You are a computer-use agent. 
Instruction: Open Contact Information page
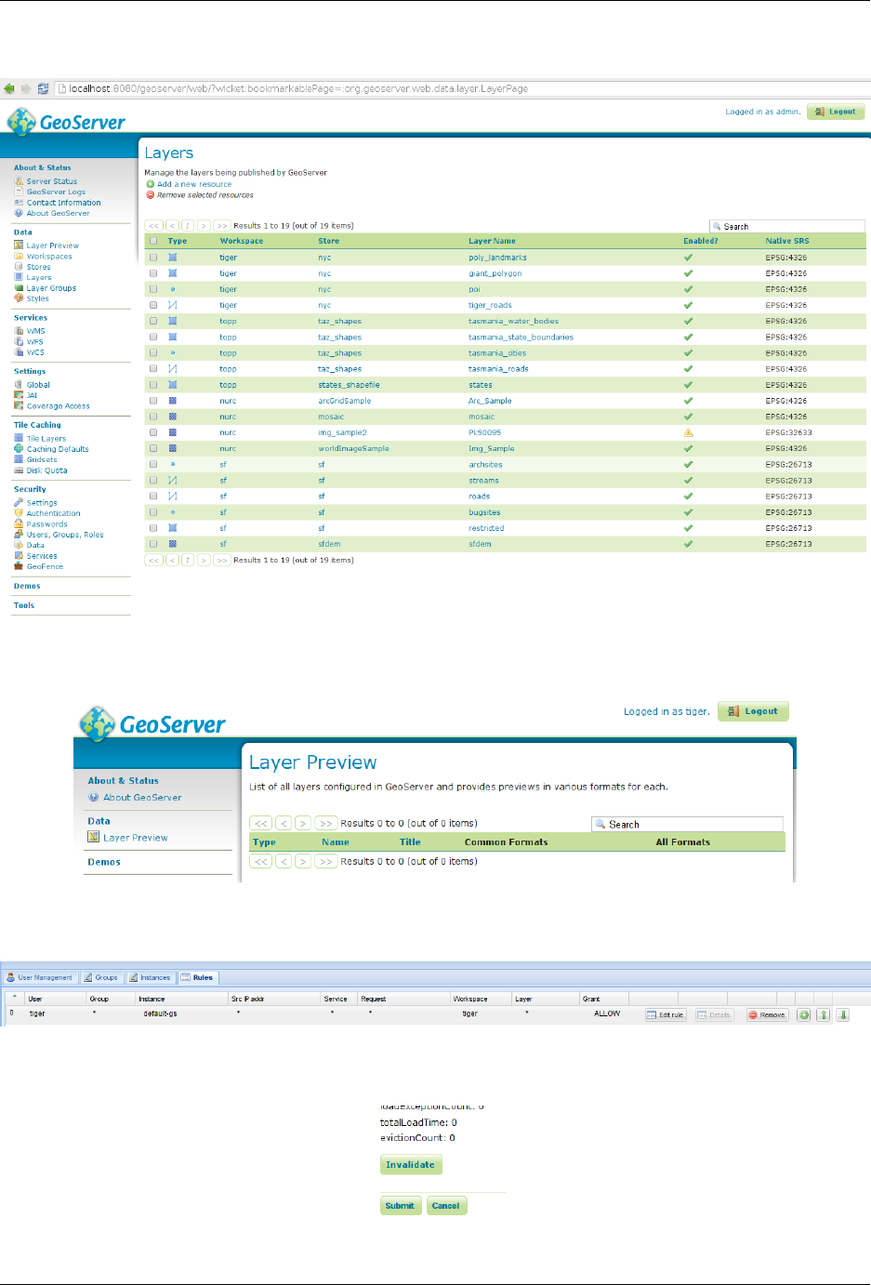(63, 203)
